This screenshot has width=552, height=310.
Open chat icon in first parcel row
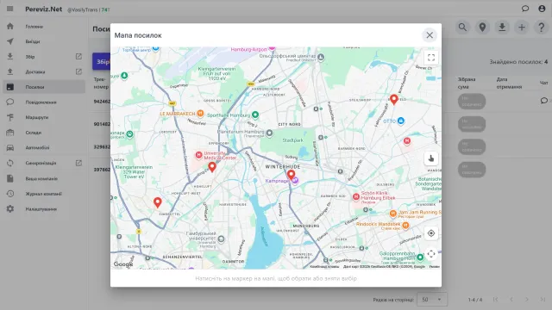click(x=544, y=101)
